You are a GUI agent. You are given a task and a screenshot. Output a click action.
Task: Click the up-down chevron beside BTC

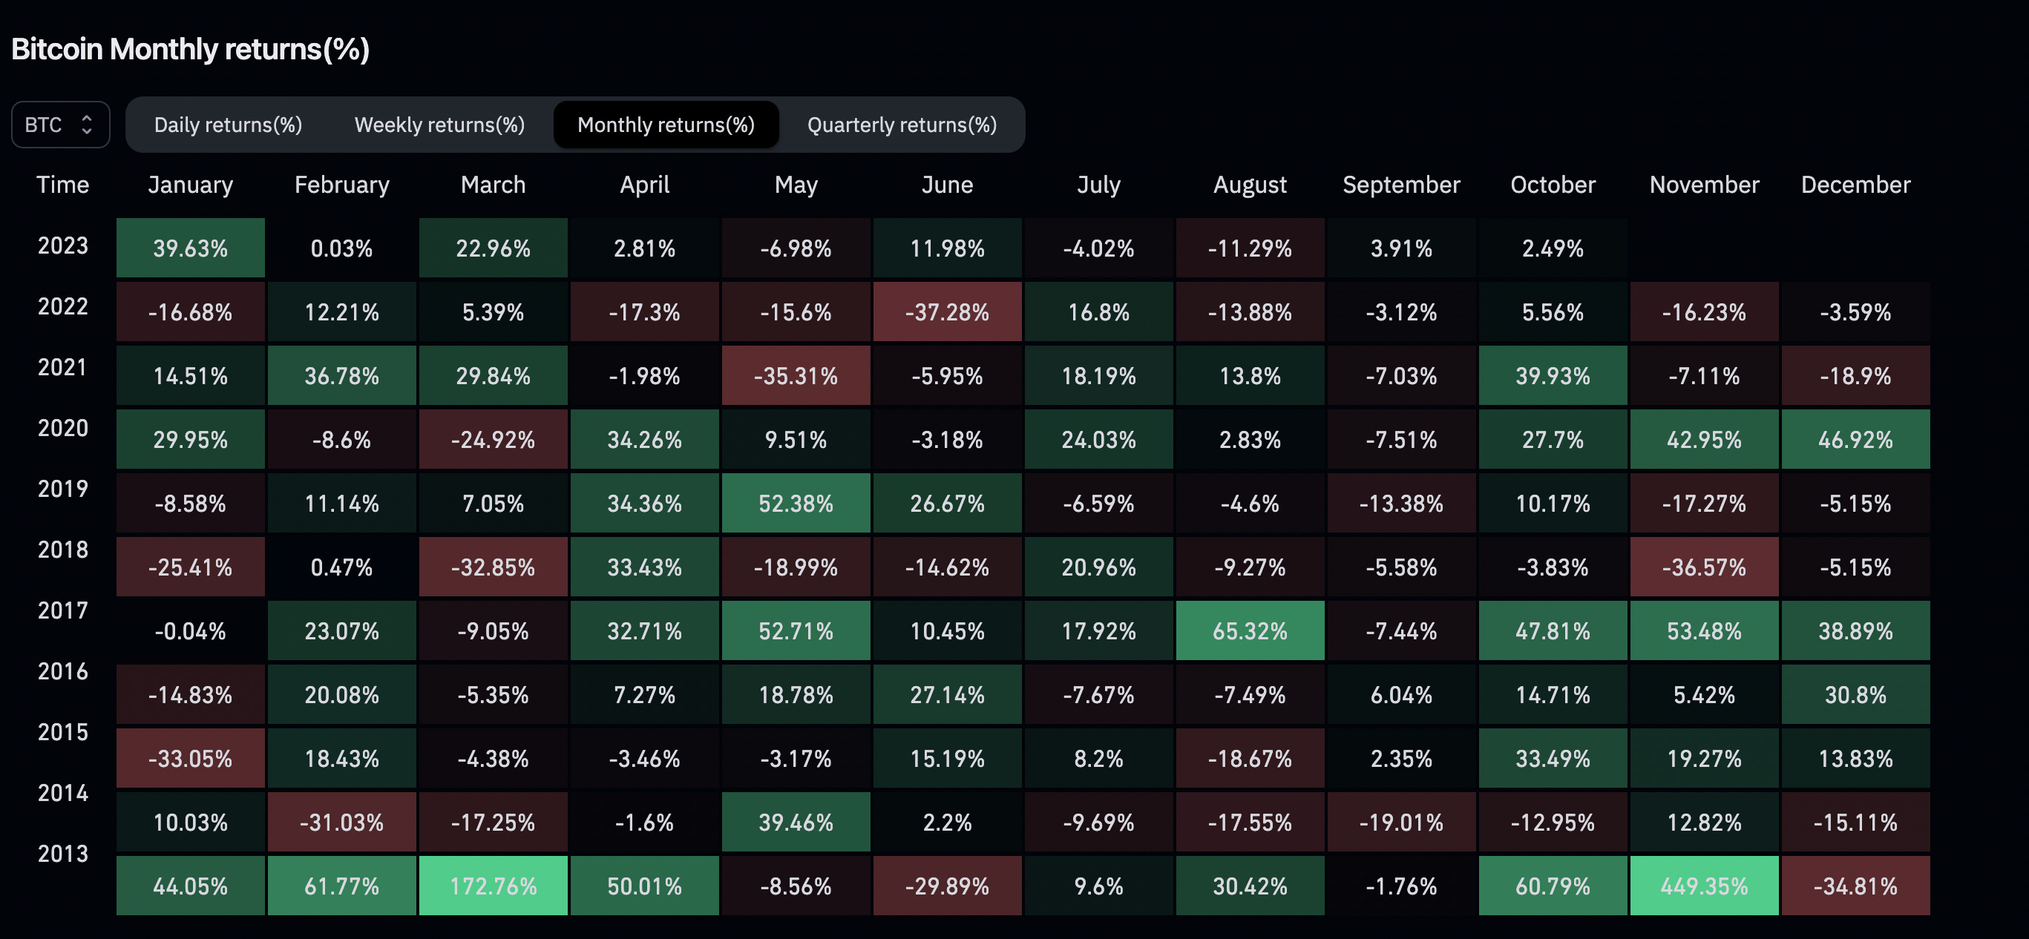87,124
